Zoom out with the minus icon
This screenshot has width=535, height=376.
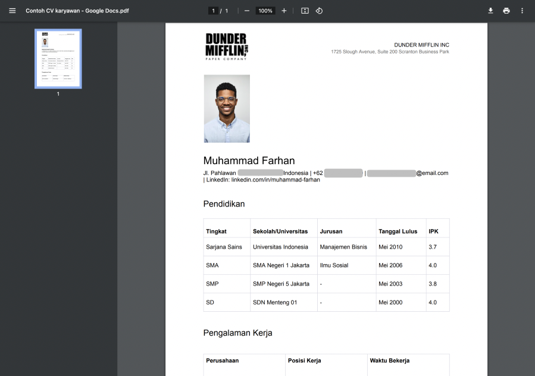(x=247, y=11)
